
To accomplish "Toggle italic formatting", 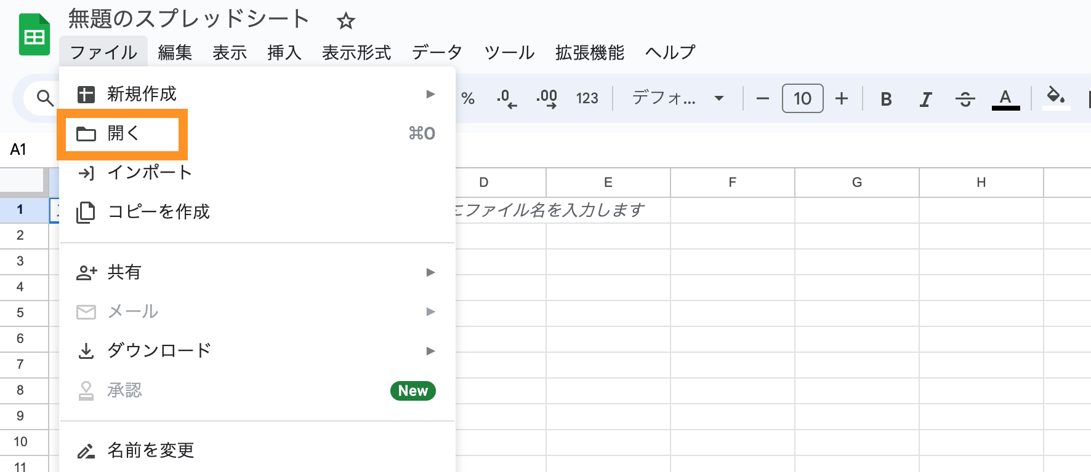I will [925, 99].
